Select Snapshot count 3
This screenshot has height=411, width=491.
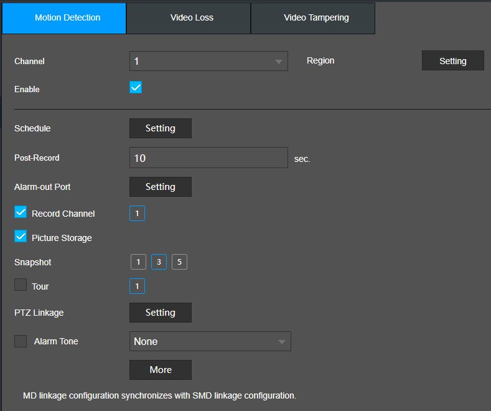click(159, 262)
